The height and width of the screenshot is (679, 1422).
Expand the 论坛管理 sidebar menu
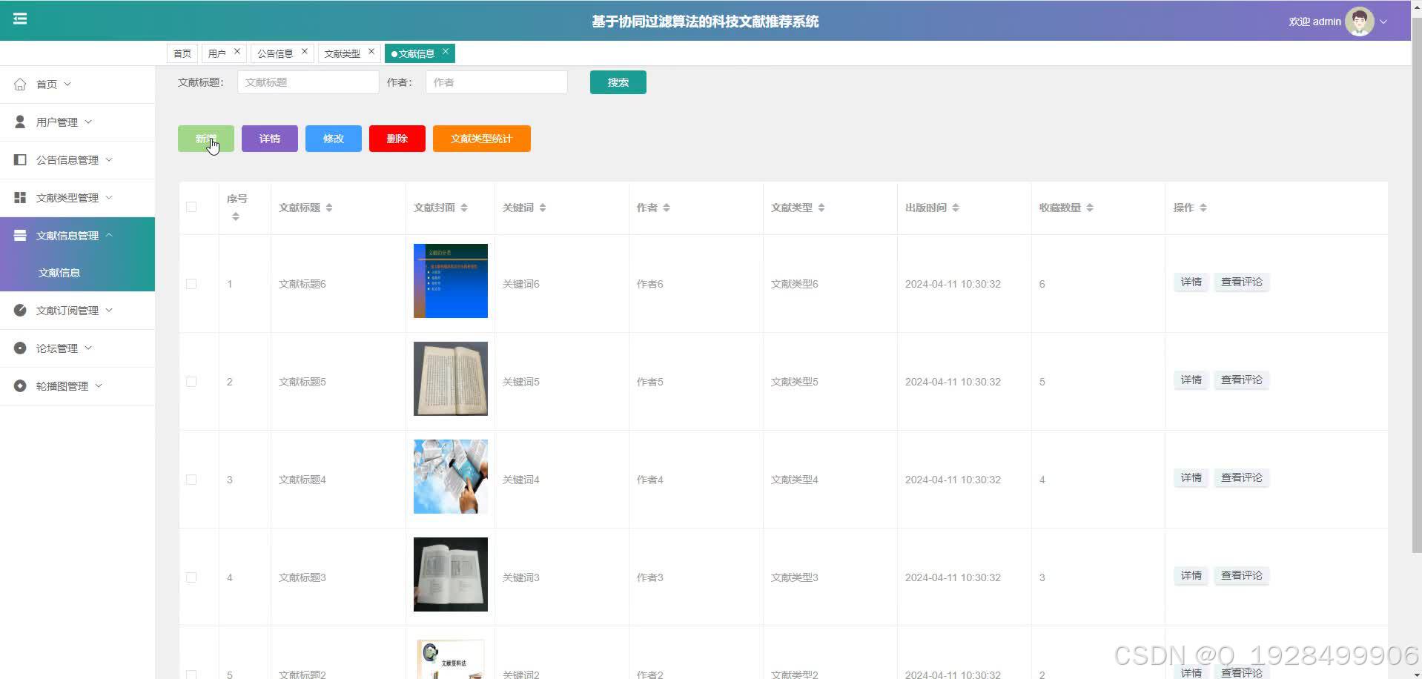[88, 348]
